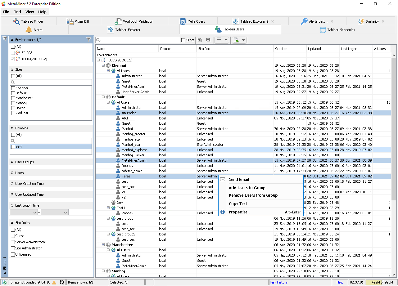This screenshot has width=398, height=286.
Task: Click the Alerts bas... key icon
Action: pyautogui.click(x=304, y=21)
